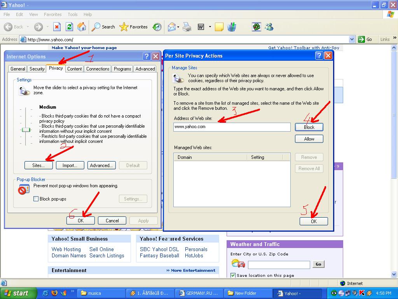
Task: Open the Edit menu
Action: pos(19,14)
